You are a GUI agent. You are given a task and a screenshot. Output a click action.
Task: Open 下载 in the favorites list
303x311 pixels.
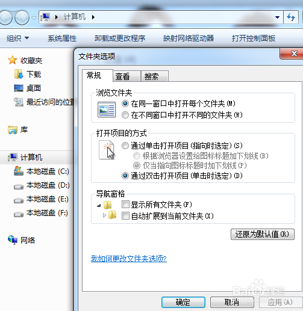(34, 75)
